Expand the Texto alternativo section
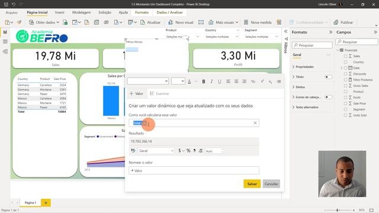The width and height of the screenshot is (379, 213). tap(306, 107)
